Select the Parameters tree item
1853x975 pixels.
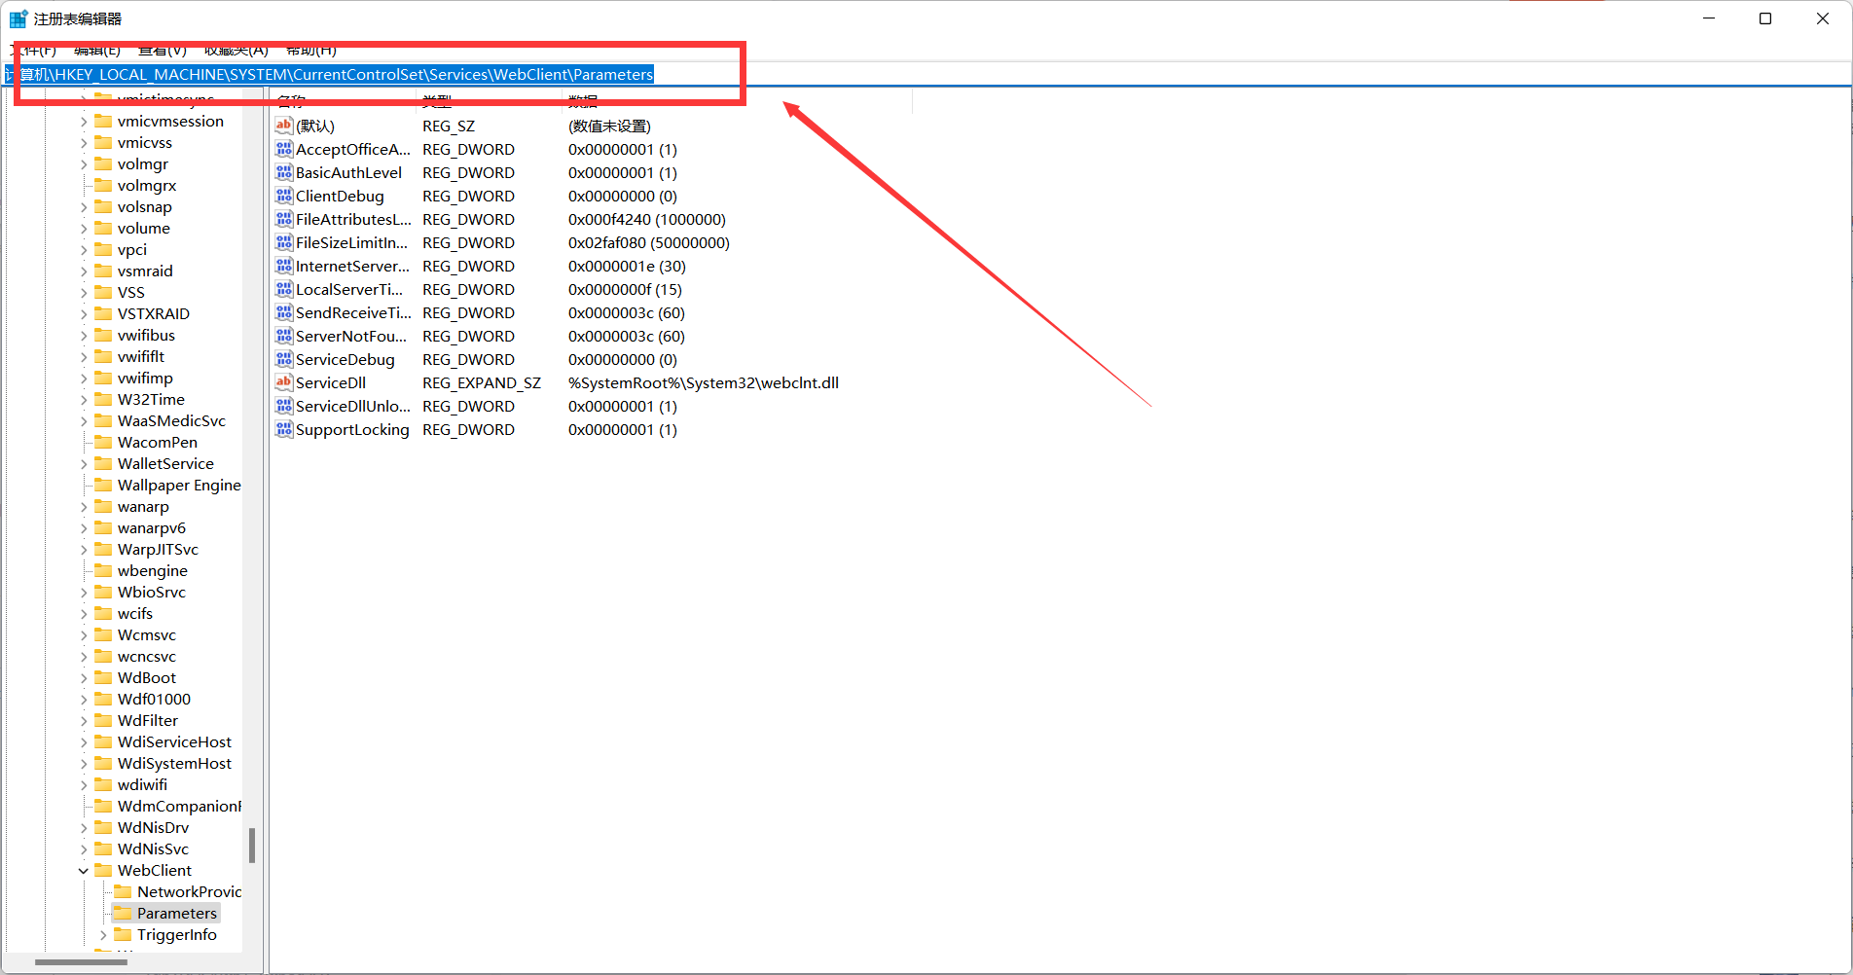coord(177,913)
